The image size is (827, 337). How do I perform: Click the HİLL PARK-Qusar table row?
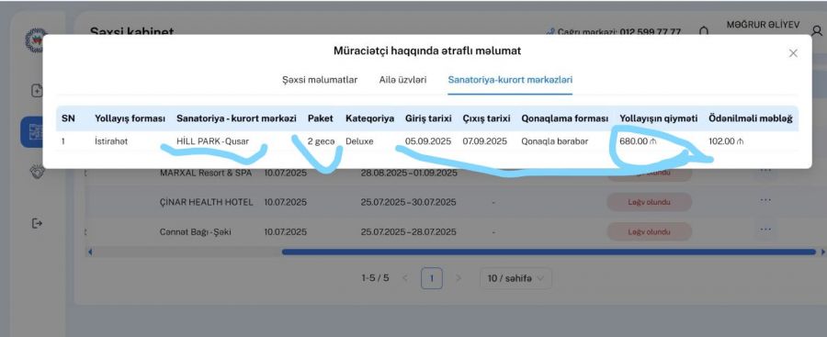point(427,141)
